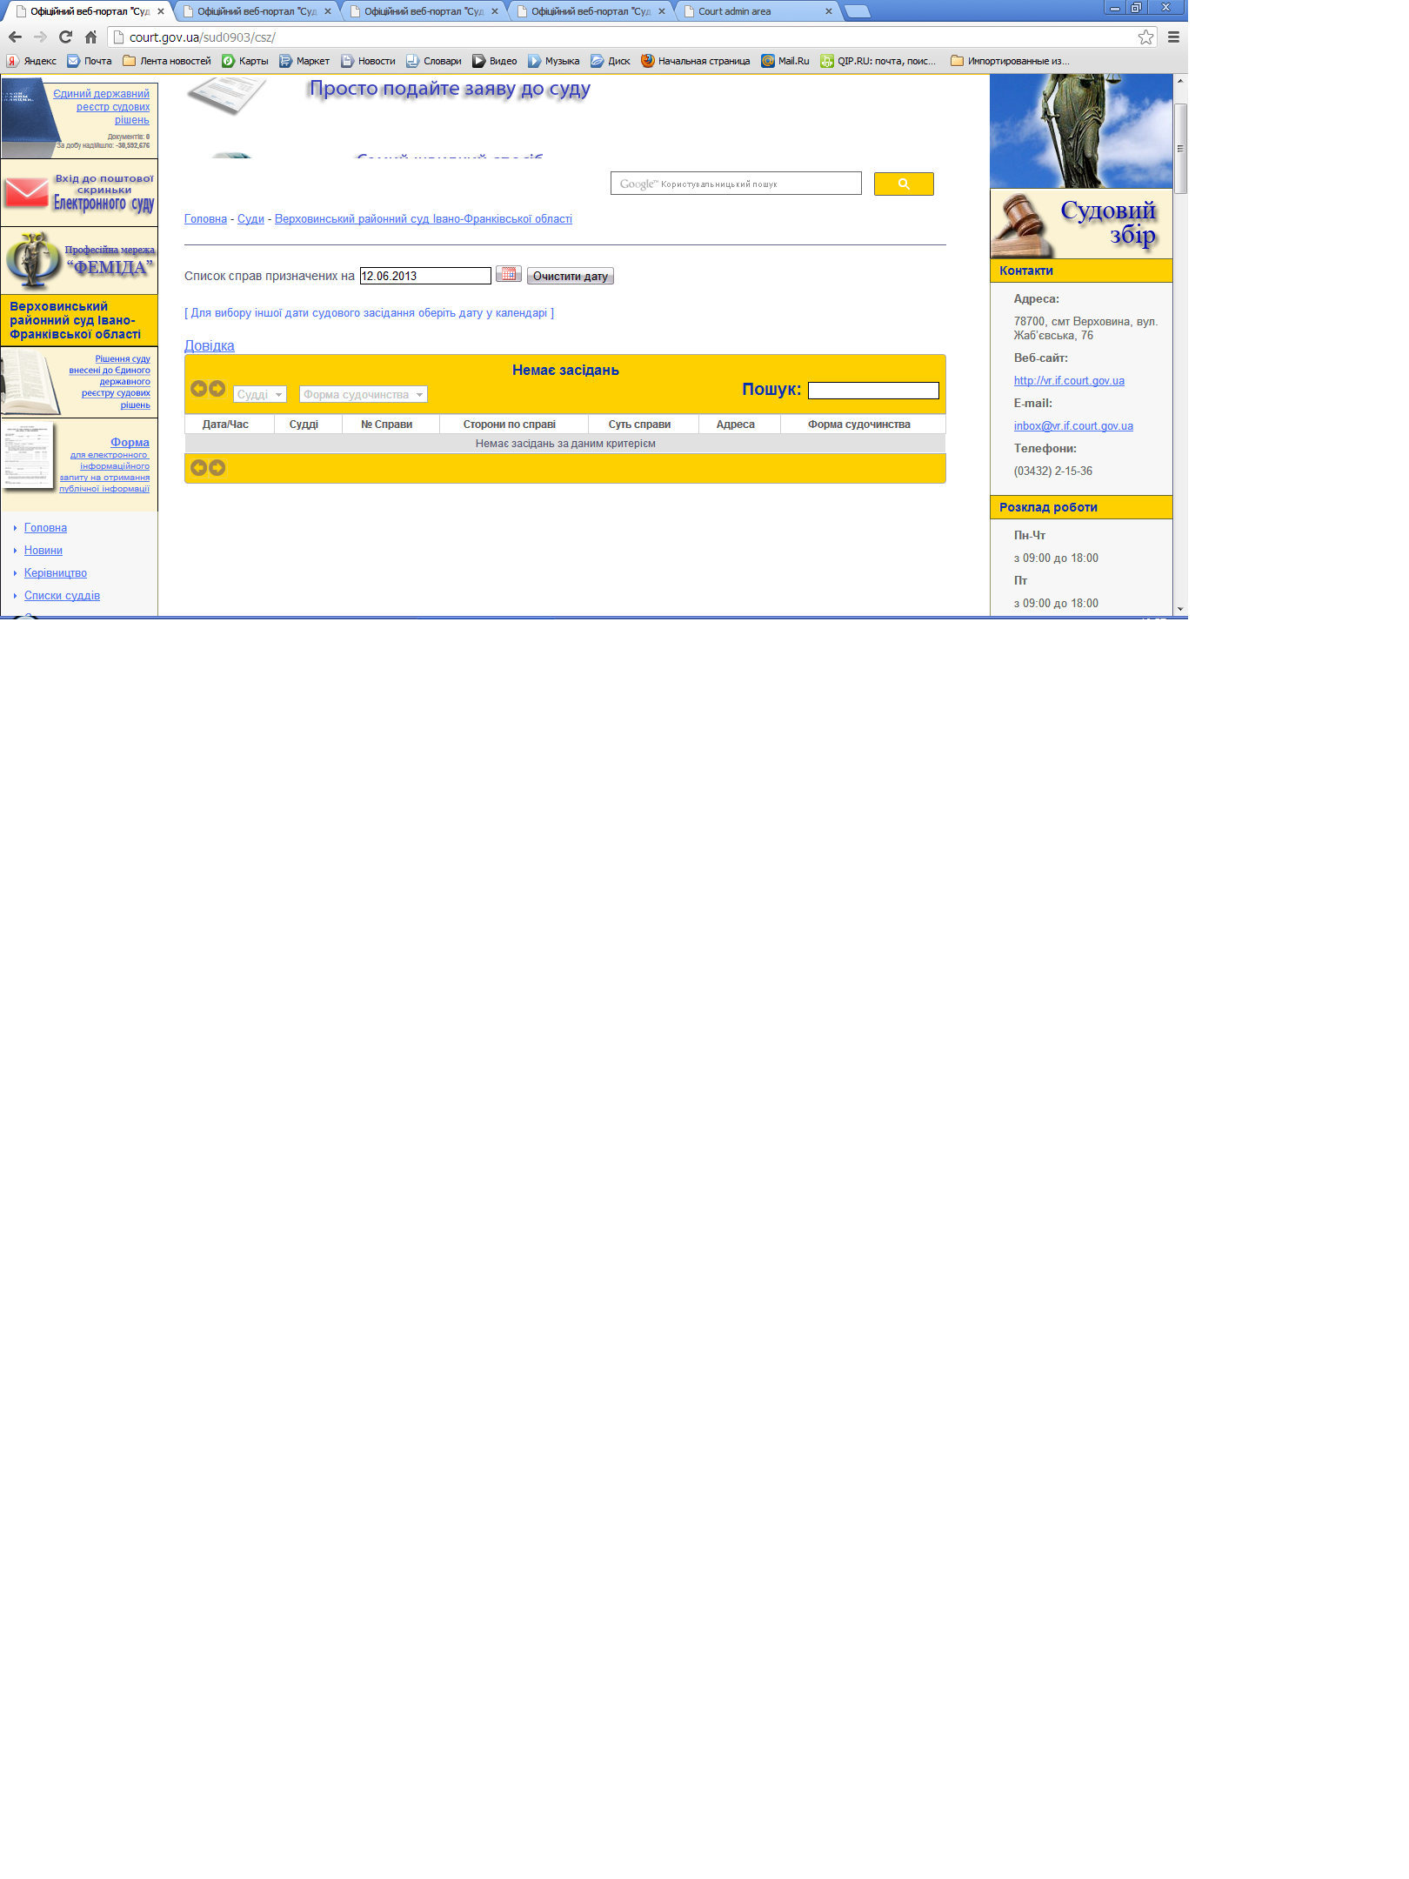Image resolution: width=1409 pixels, height=1879 pixels.
Task: Open the Chrome menu icon
Action: click(x=1173, y=37)
